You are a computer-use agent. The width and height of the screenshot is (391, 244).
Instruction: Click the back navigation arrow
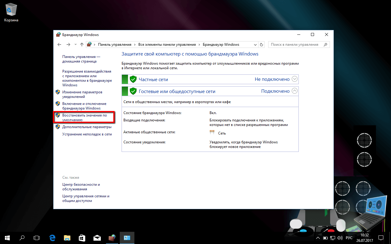pyautogui.click(x=59, y=44)
